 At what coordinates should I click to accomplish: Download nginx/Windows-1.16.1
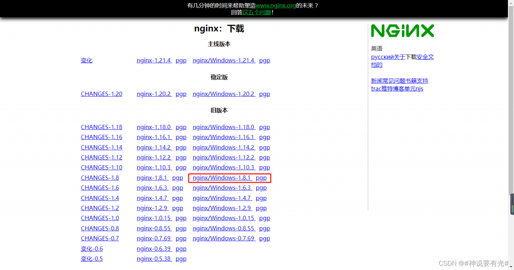(x=224, y=137)
